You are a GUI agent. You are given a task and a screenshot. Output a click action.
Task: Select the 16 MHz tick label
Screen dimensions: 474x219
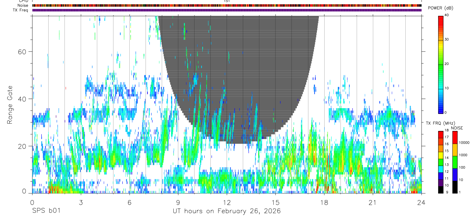tap(447, 144)
